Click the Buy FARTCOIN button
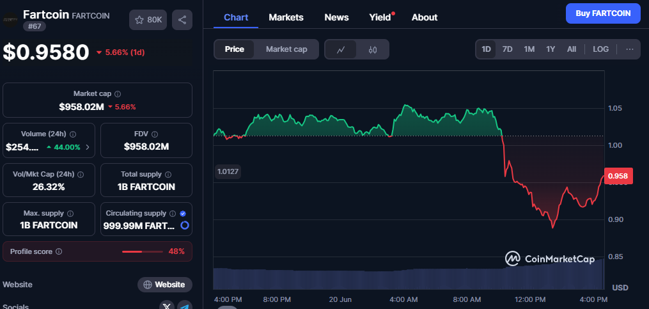The image size is (649, 309). point(603,13)
